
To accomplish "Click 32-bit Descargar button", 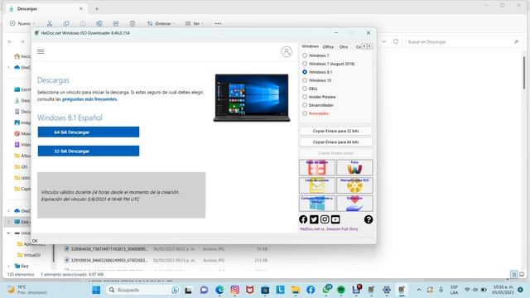I will (89, 151).
